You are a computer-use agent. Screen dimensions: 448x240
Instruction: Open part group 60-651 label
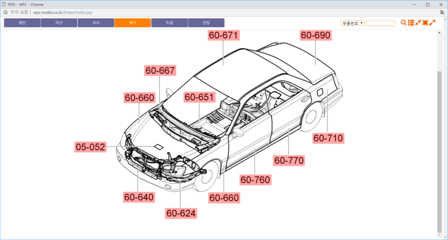point(199,97)
